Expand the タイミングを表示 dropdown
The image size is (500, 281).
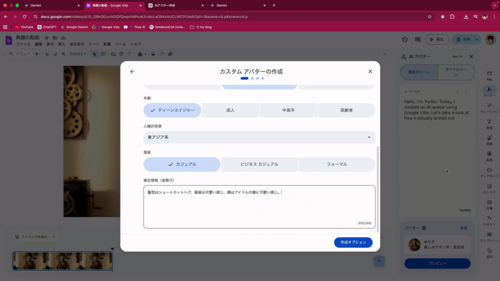[35, 237]
